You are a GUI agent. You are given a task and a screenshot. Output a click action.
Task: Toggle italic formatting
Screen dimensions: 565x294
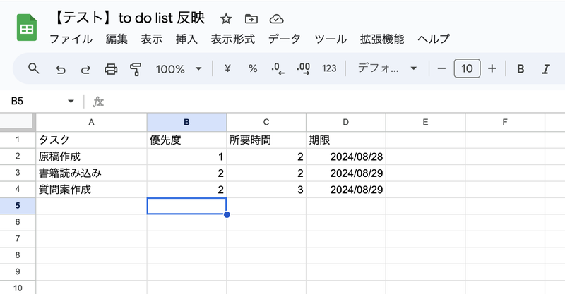[545, 68]
